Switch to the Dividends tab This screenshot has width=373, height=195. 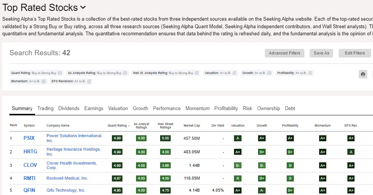[69, 109]
